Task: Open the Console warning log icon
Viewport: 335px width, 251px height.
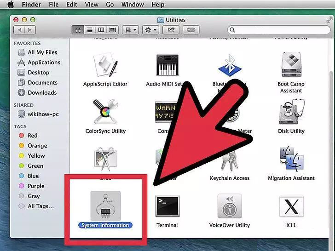Action: click(x=166, y=112)
